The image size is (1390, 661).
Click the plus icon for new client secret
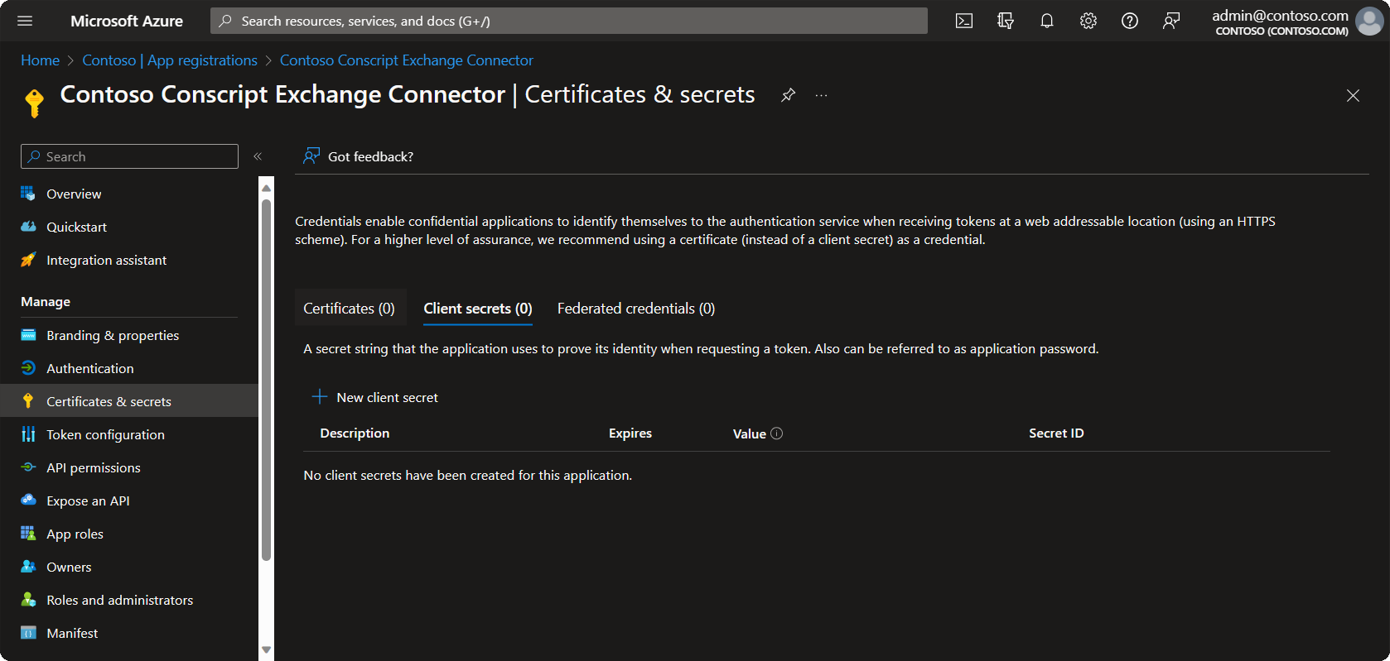coord(320,397)
